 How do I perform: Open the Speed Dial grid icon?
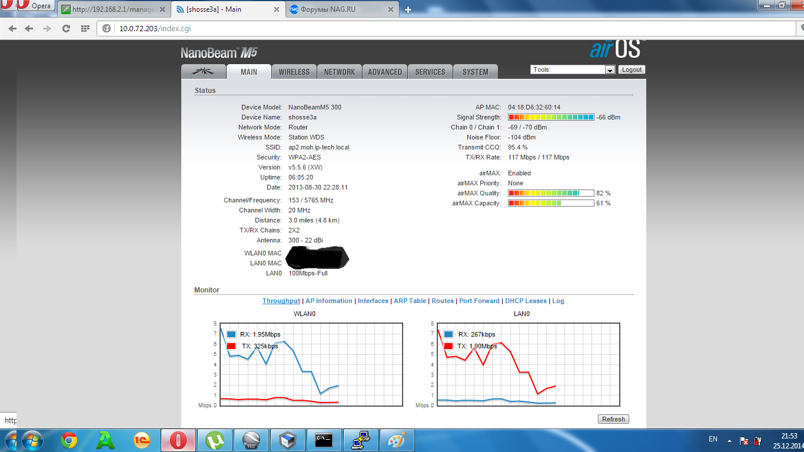point(85,28)
